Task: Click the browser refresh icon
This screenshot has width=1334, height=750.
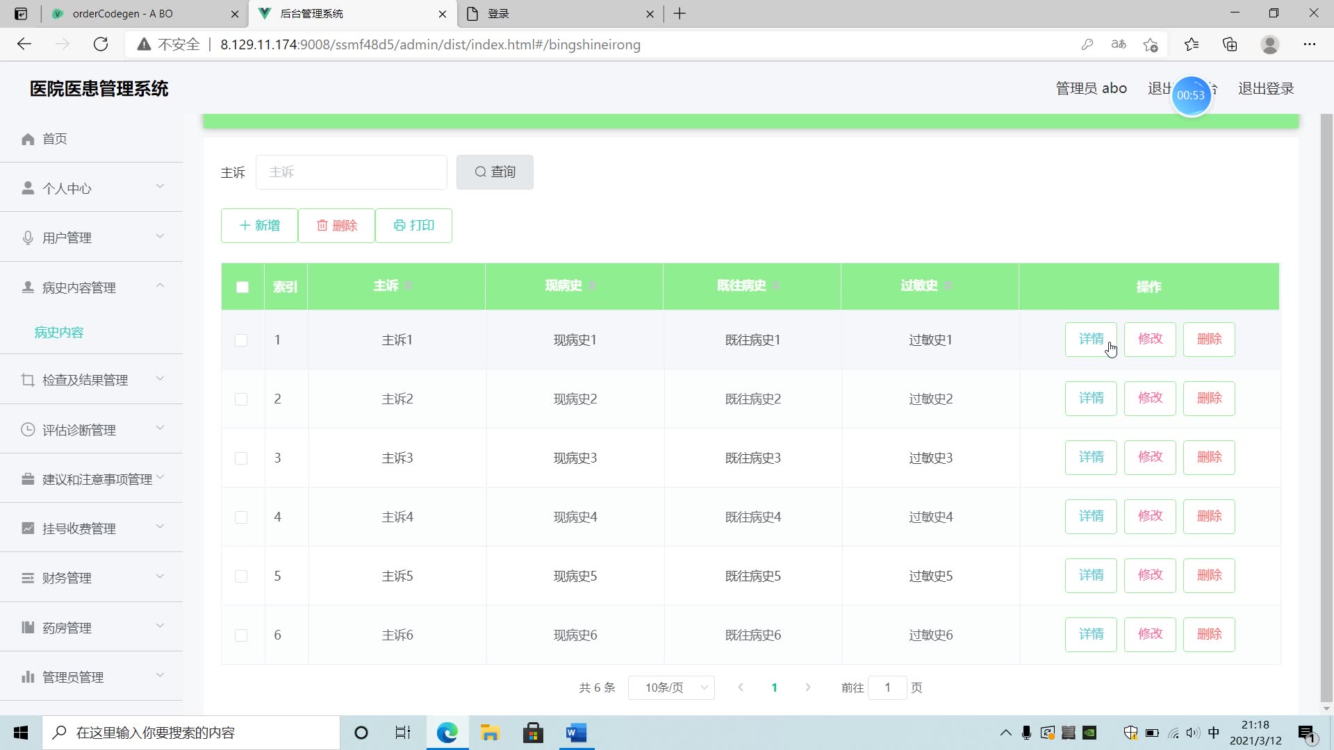Action: [x=101, y=44]
